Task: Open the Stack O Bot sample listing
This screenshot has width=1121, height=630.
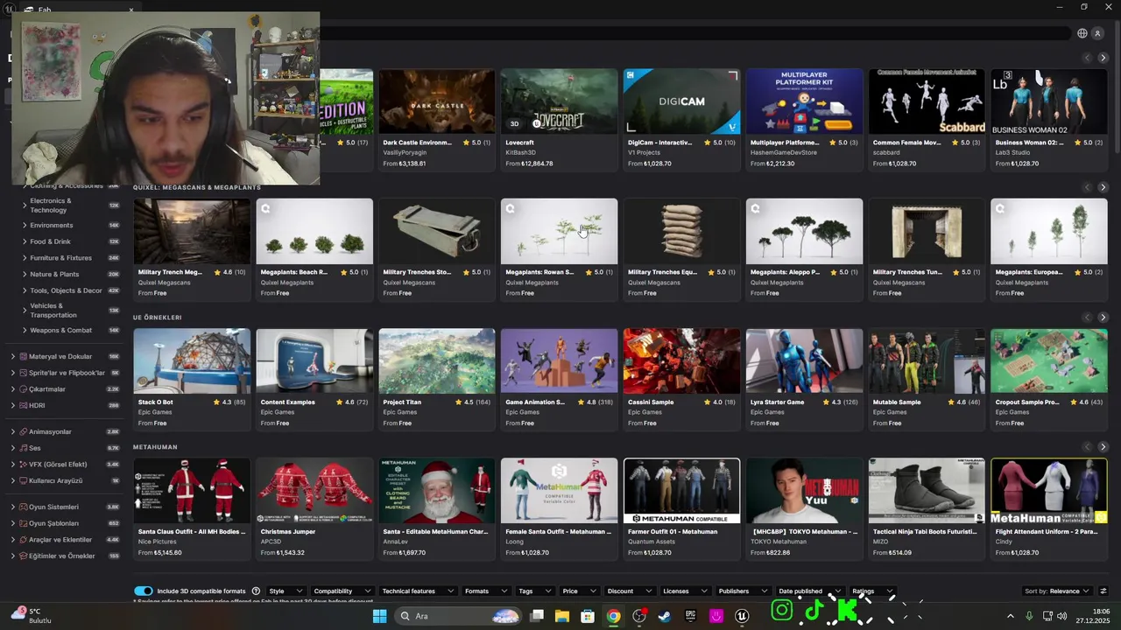Action: [x=192, y=379]
